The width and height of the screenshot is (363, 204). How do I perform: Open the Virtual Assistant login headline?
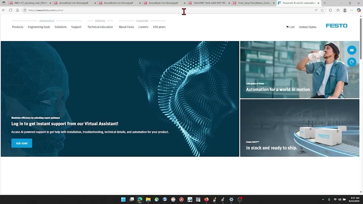click(65, 124)
